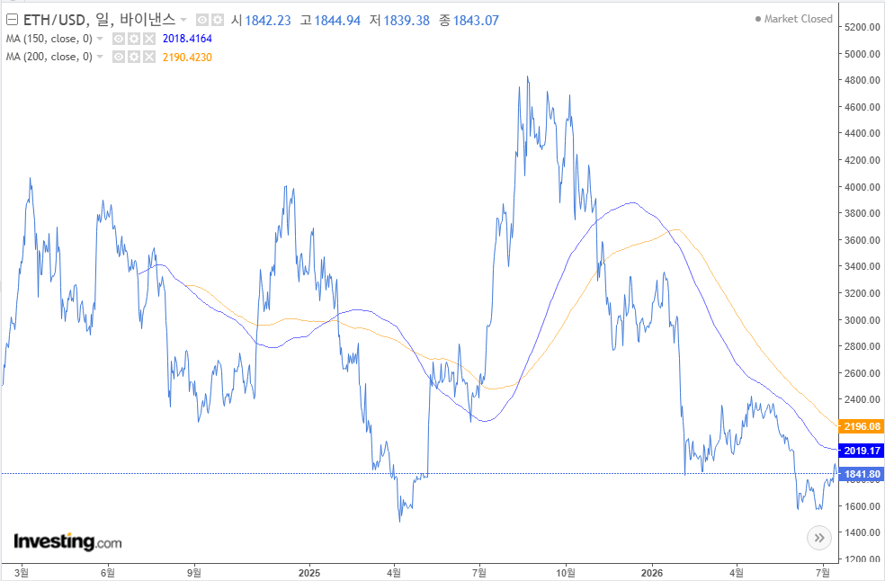Click the Market Closed status indicator

794,19
